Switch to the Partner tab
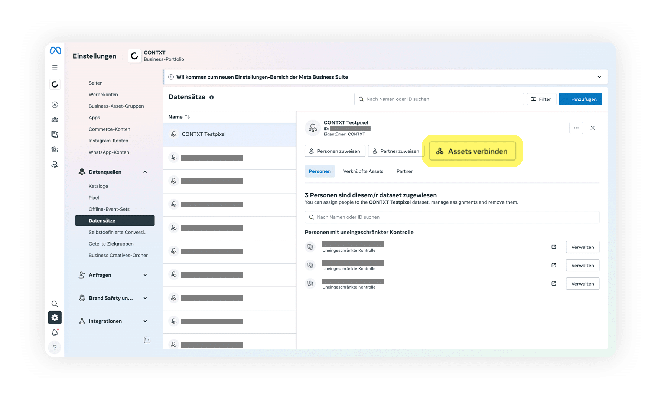The width and height of the screenshot is (661, 402). click(404, 171)
